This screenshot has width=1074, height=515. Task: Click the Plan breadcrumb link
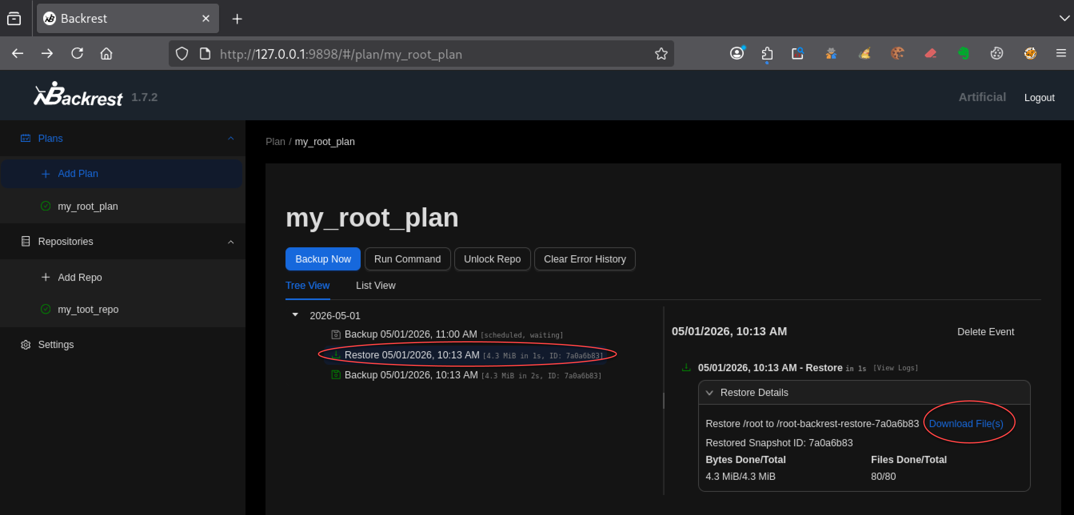coord(275,142)
